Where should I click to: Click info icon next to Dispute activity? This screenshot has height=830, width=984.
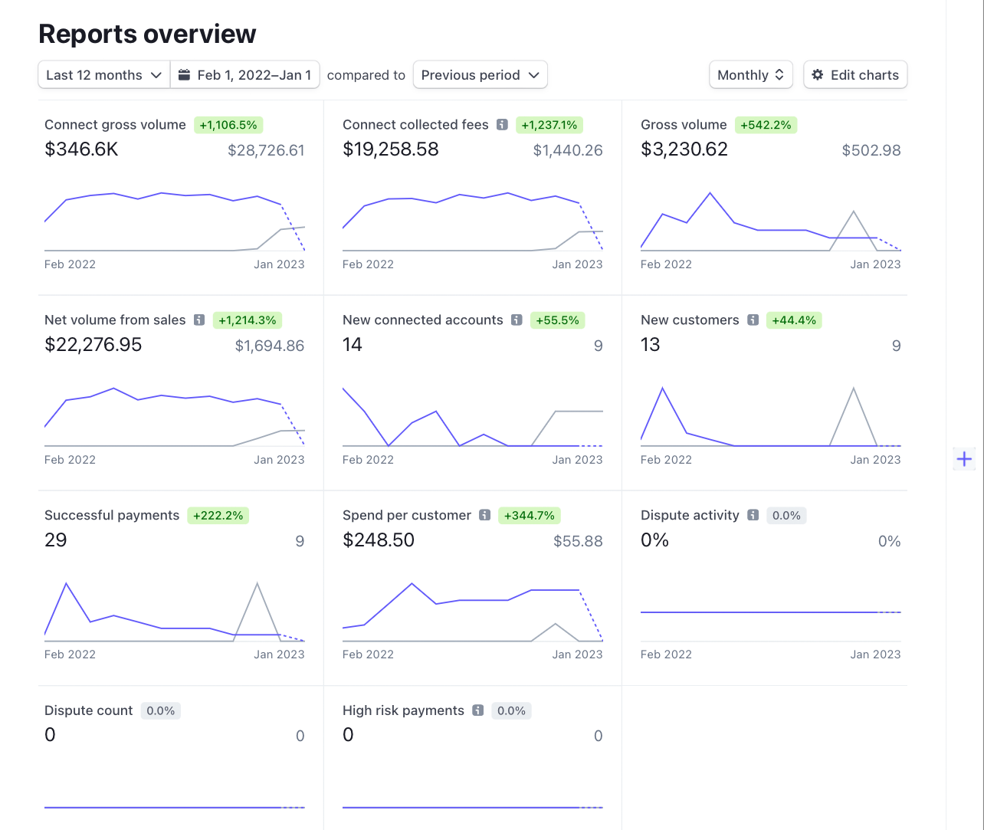click(753, 516)
